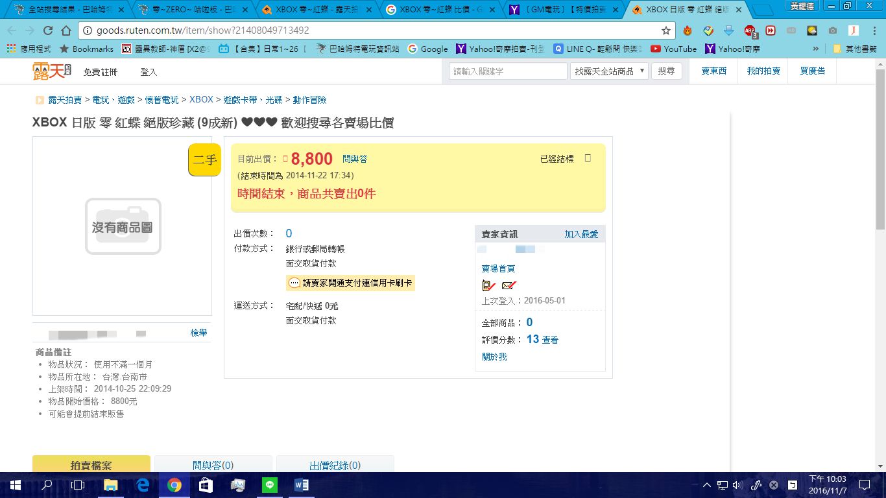Open 買廣告 in top navigation
This screenshot has height=498, width=886.
point(813,71)
